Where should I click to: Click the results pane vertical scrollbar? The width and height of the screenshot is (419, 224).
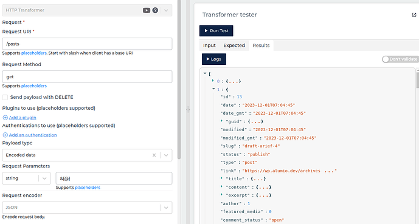(418, 80)
